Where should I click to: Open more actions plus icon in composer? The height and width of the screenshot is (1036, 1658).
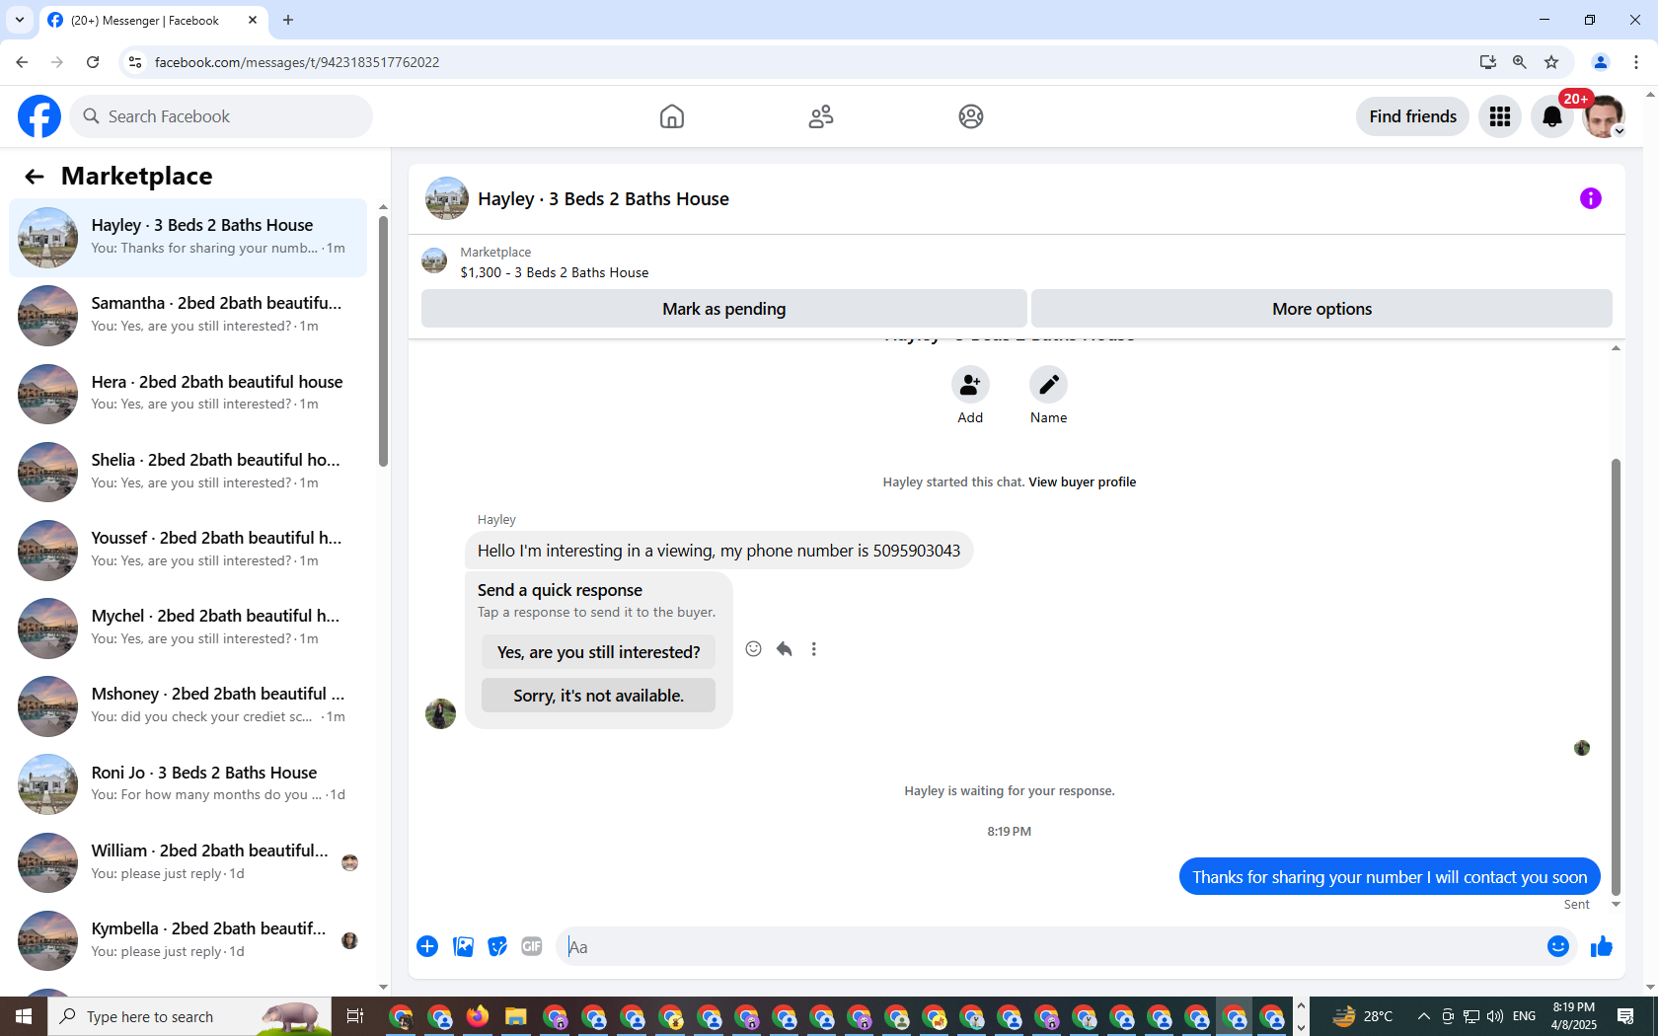[x=427, y=947]
